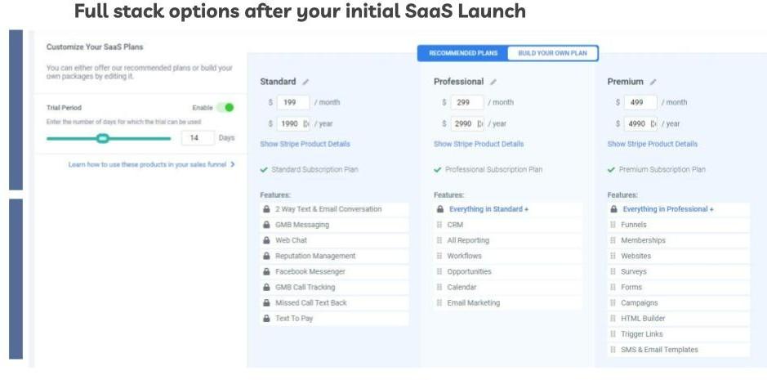Click the pencil edit icon beside Premium
The image size is (767, 380).
653,82
